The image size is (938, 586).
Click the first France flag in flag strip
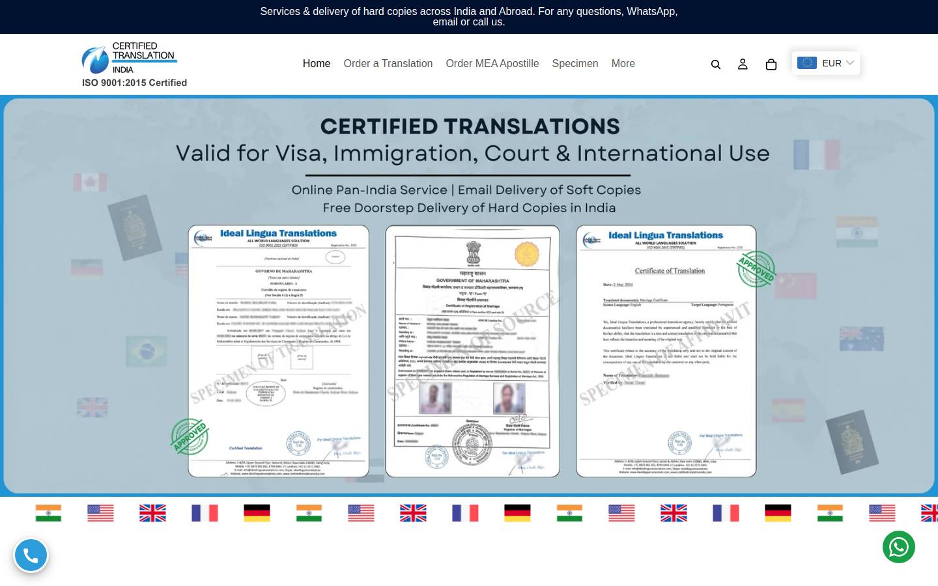pos(205,513)
